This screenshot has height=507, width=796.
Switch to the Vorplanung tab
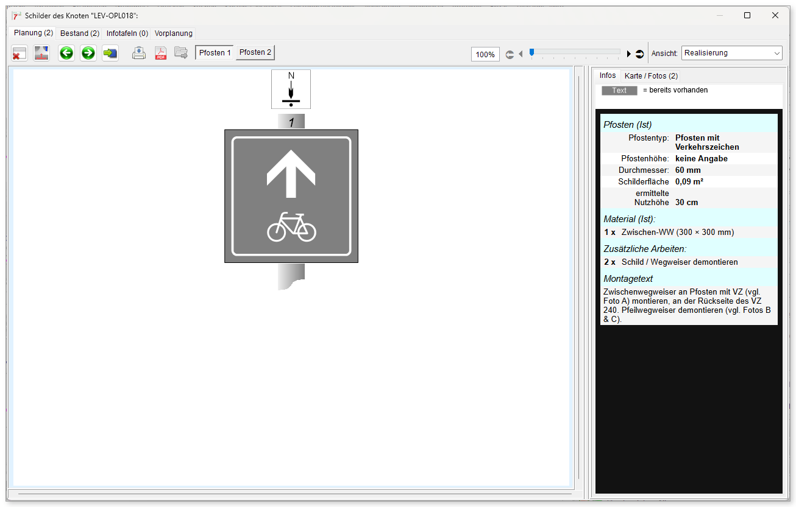point(174,33)
